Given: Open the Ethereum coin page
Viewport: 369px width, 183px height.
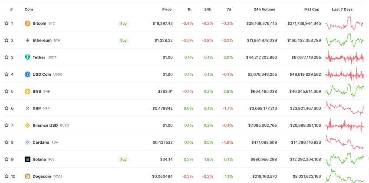Looking at the screenshot, I should [42, 40].
